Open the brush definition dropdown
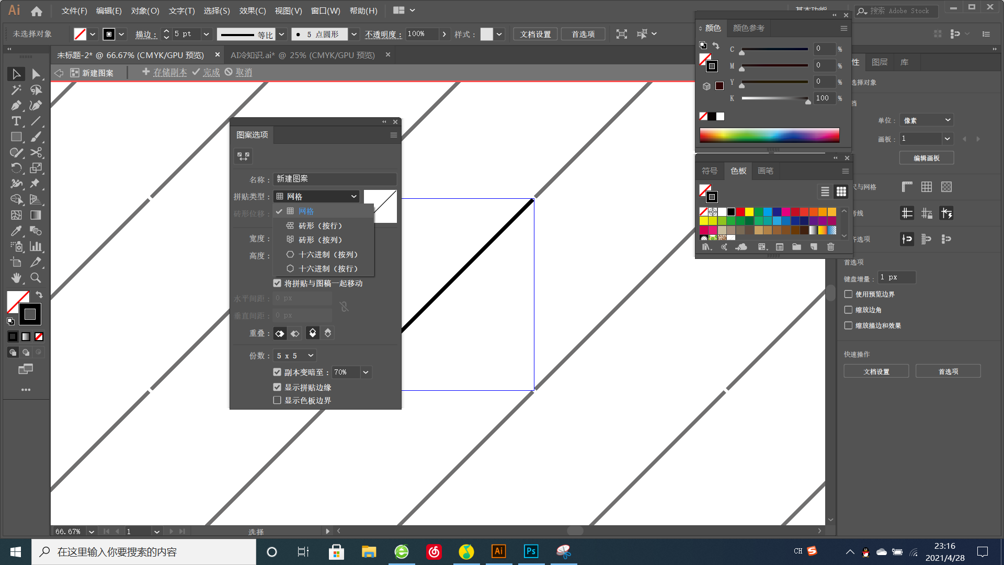The image size is (1004, 565). point(354,34)
